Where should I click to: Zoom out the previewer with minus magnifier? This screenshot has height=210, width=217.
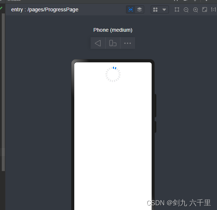tap(186, 10)
